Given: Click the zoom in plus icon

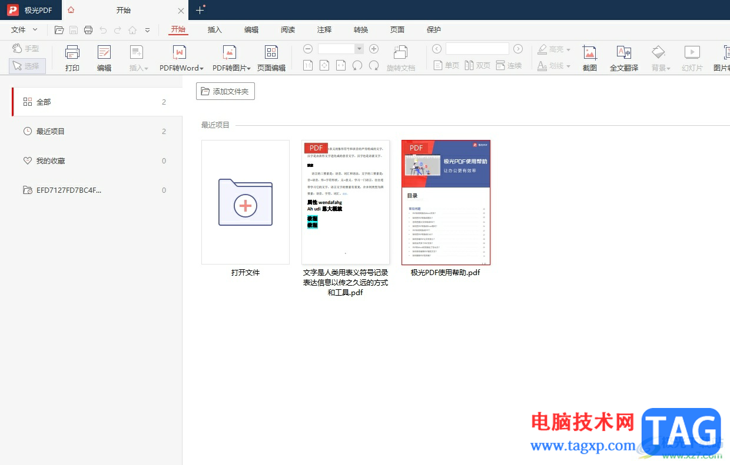Looking at the screenshot, I should tap(374, 49).
